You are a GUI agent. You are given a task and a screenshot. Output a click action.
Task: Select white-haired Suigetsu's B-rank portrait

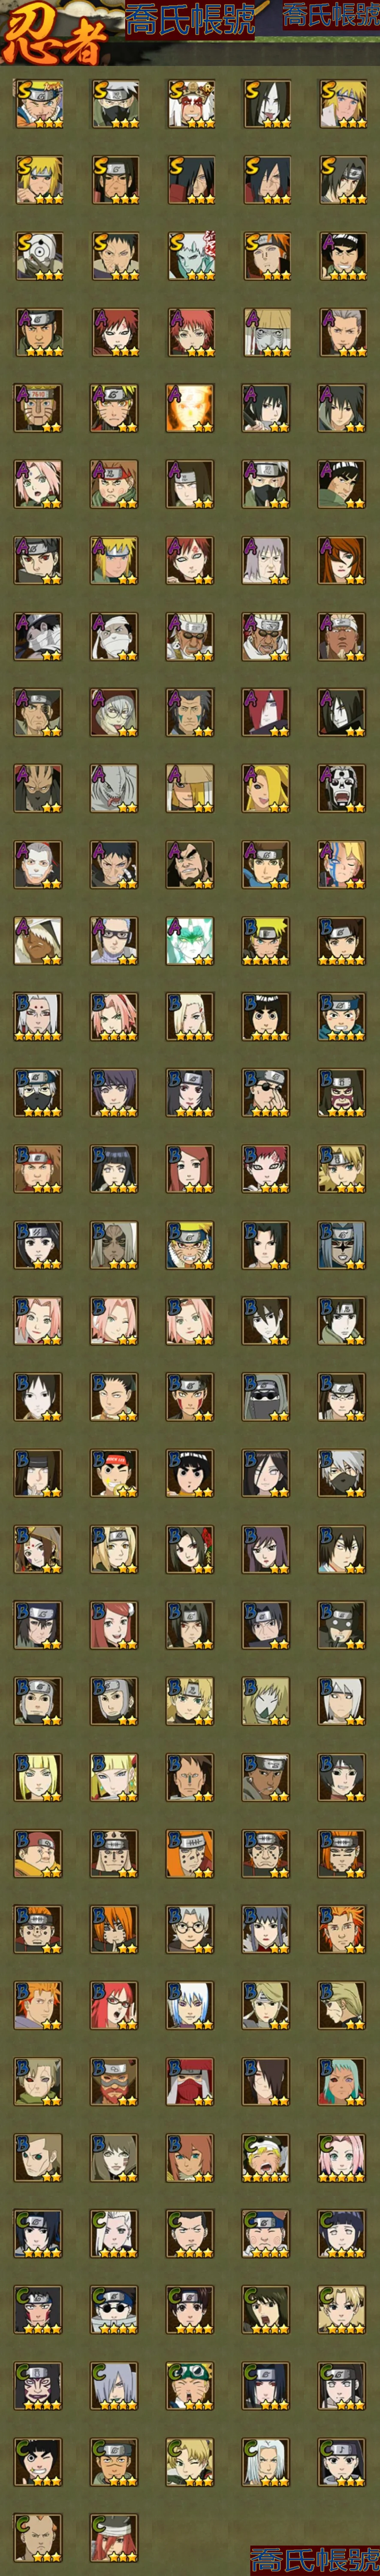click(190, 2004)
